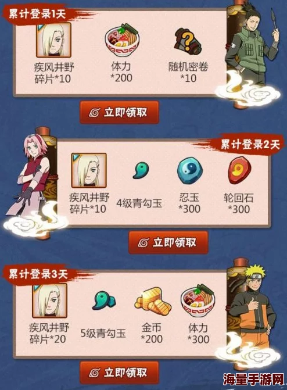Select the 4级青勾玉 green magatama icon
The width and height of the screenshot is (287, 390).
coord(141,170)
